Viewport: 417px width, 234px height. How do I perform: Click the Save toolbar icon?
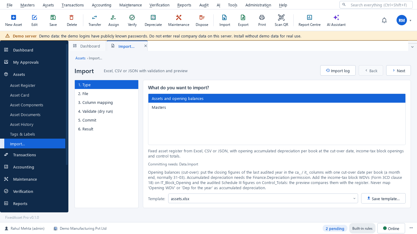coord(53,17)
